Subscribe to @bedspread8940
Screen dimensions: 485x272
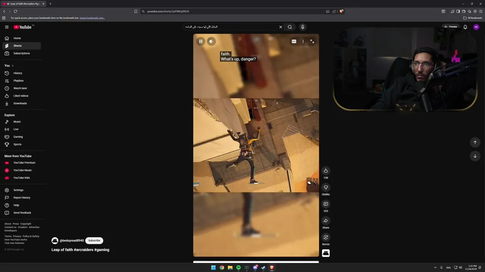[94, 241]
